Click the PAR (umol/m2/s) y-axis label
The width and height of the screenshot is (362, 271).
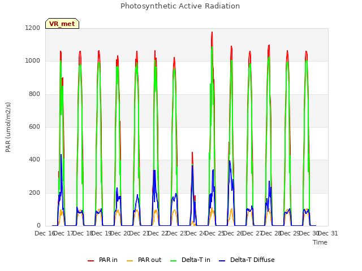click(8, 127)
